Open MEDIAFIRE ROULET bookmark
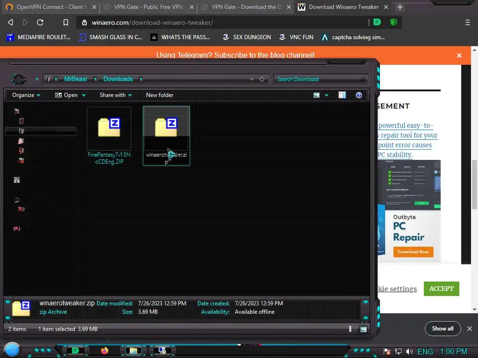Screen dimensions: 478x358 coord(39,37)
